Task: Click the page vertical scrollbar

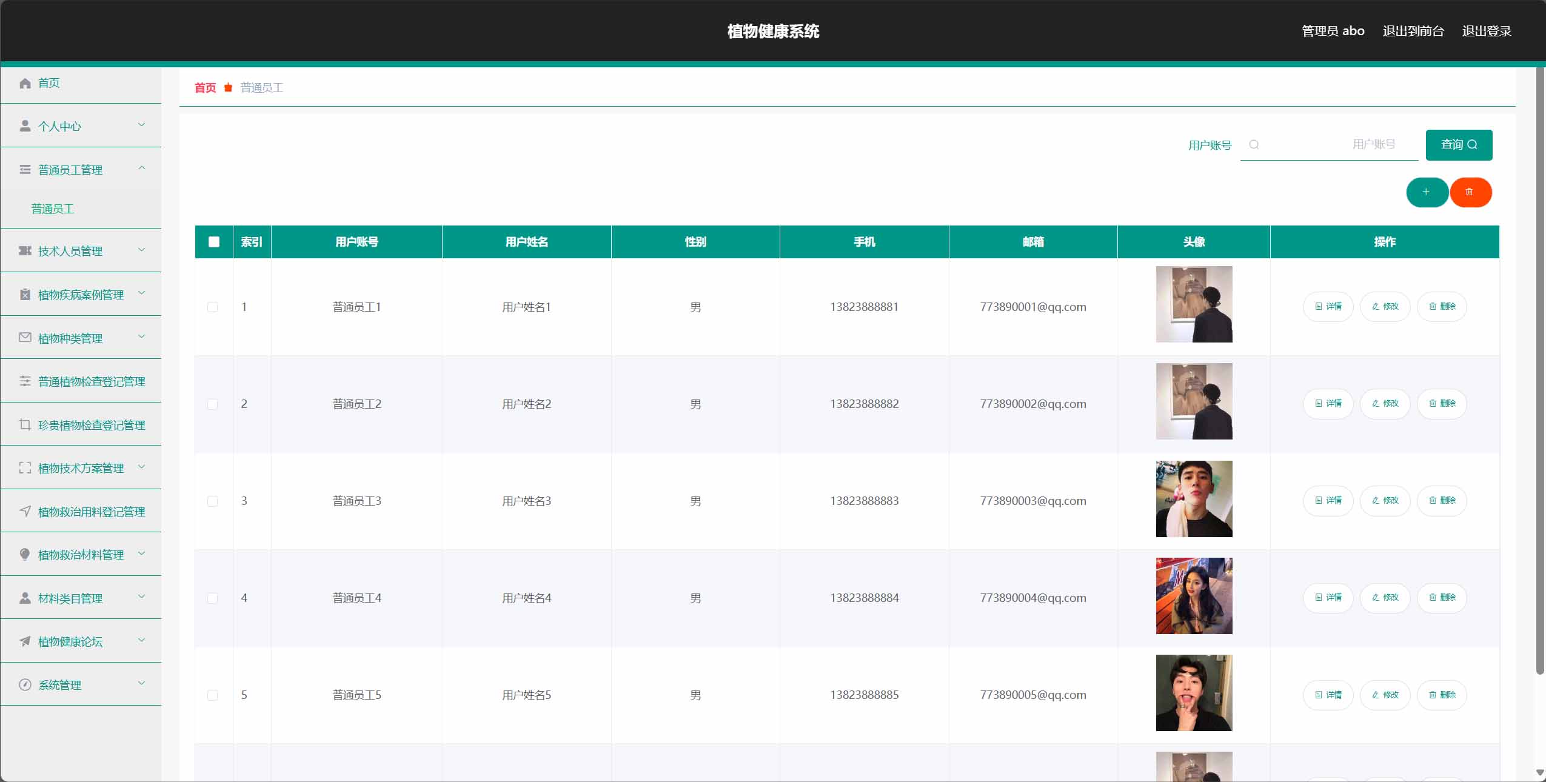Action: pos(1540,370)
